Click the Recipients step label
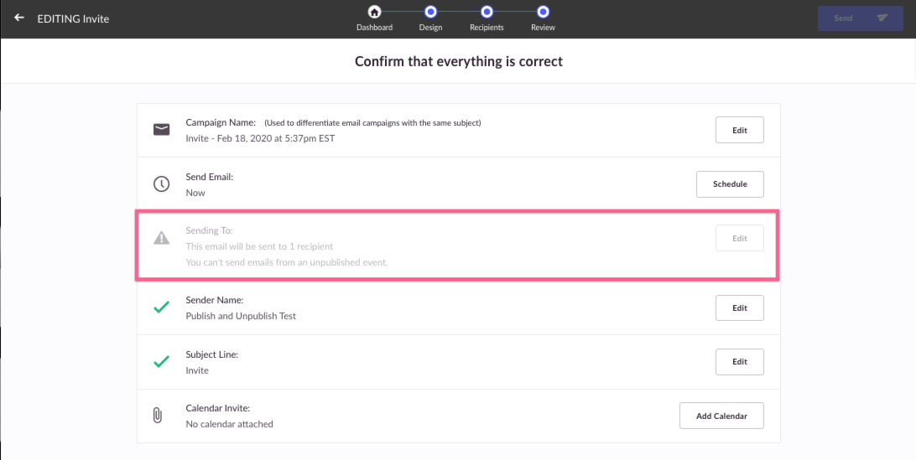Screen dimensions: 916x460 (x=487, y=28)
